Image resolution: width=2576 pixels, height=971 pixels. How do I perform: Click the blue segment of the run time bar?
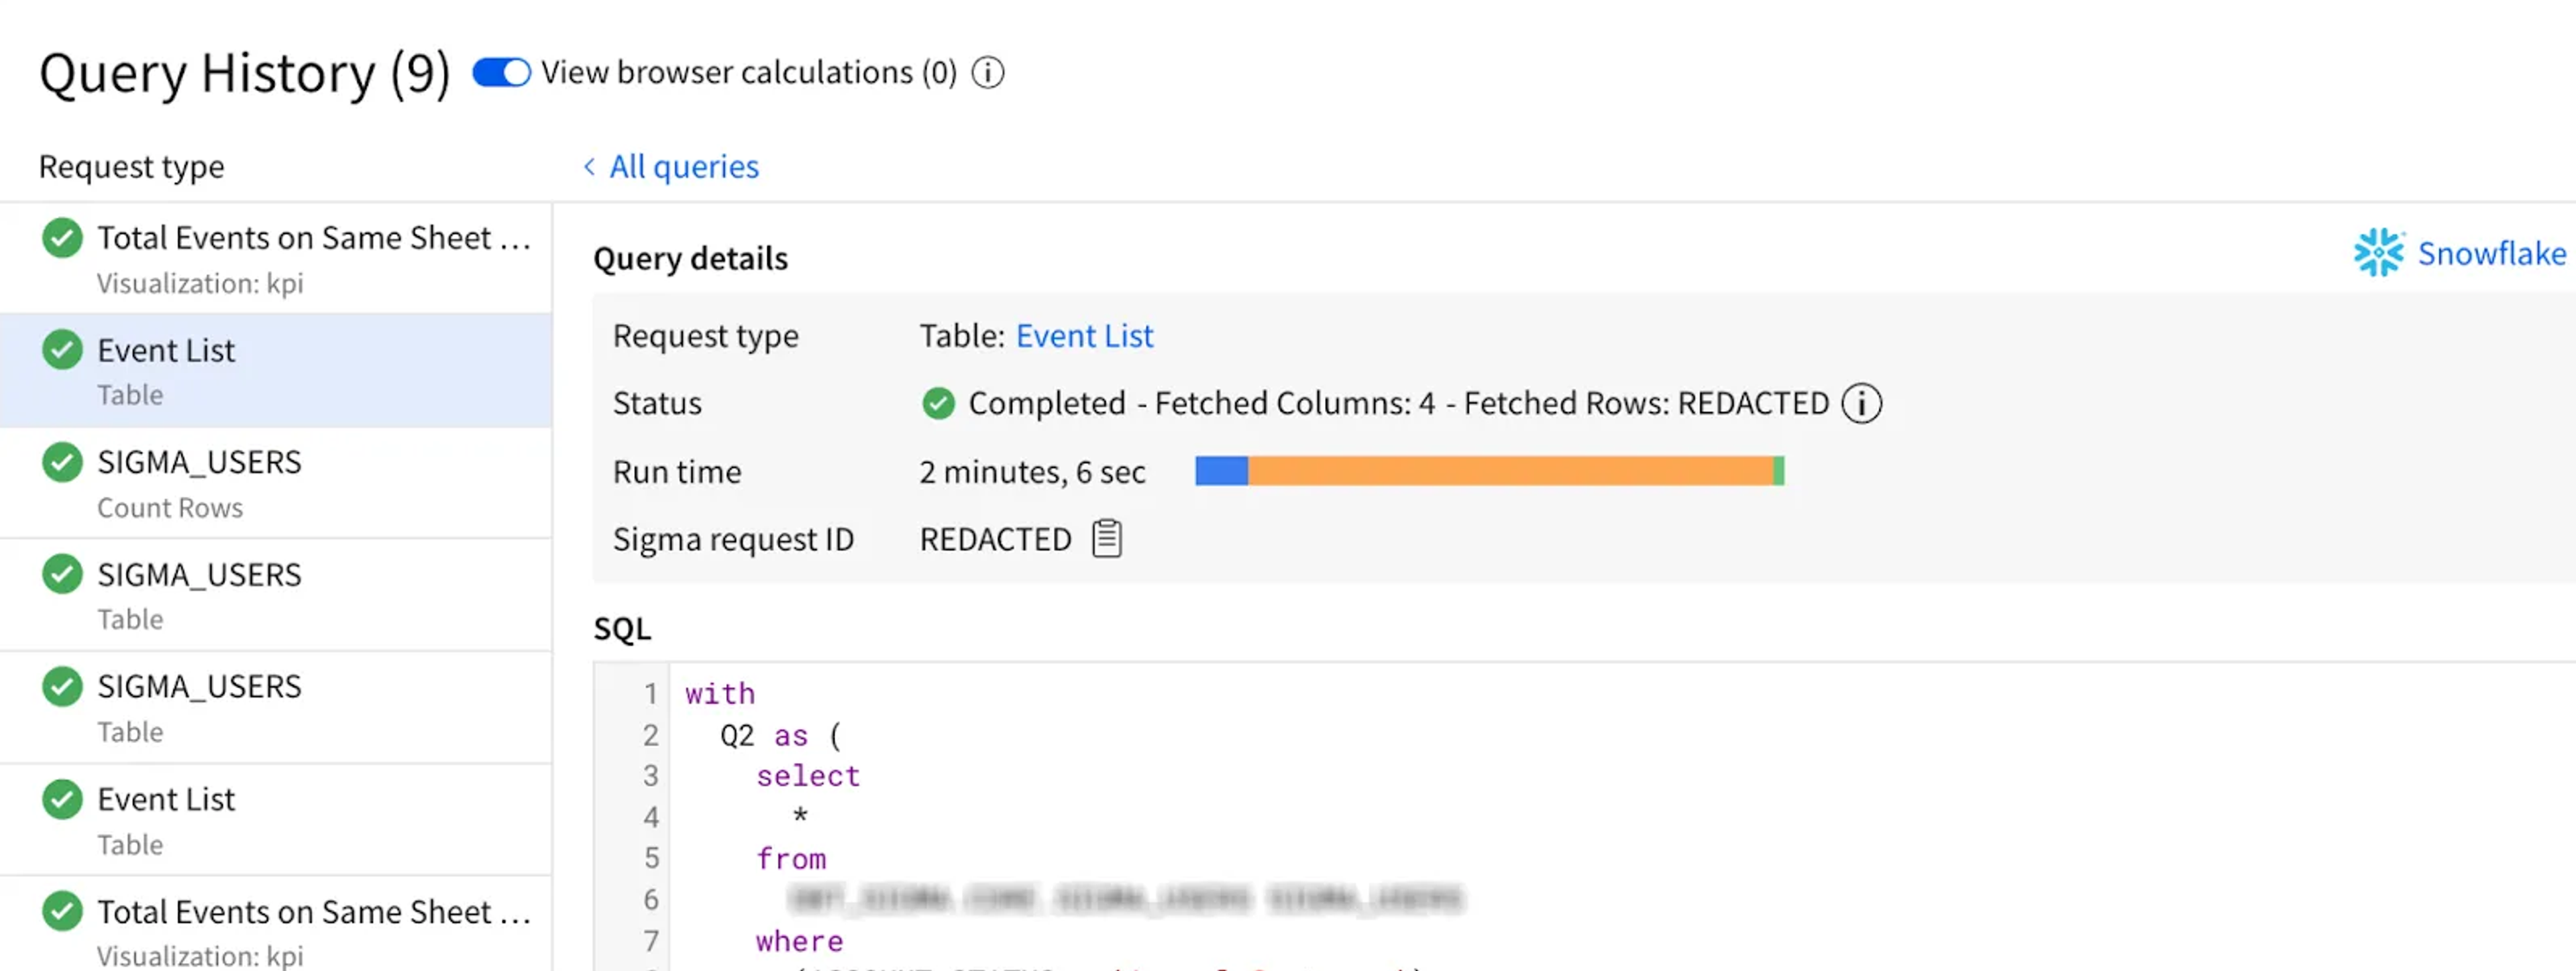[x=1221, y=471]
